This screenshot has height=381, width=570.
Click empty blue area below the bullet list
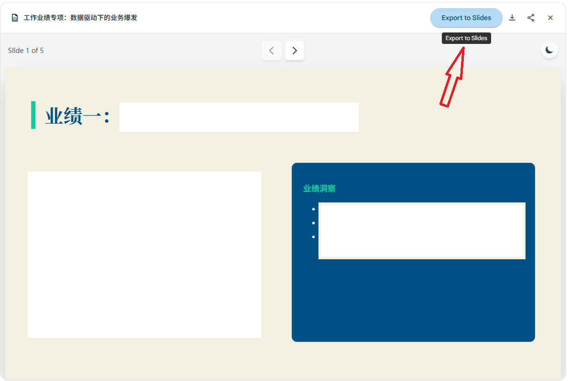413,301
